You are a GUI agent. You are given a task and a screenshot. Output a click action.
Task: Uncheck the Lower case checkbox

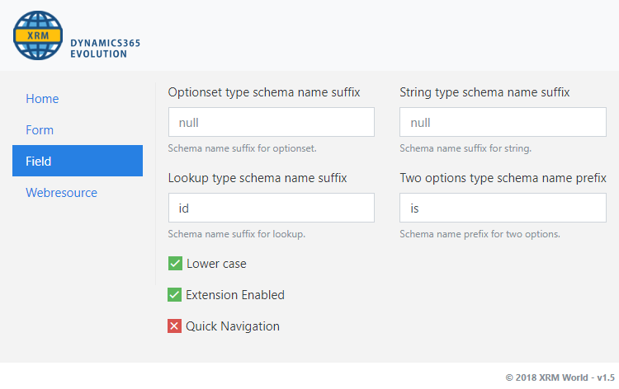[175, 263]
